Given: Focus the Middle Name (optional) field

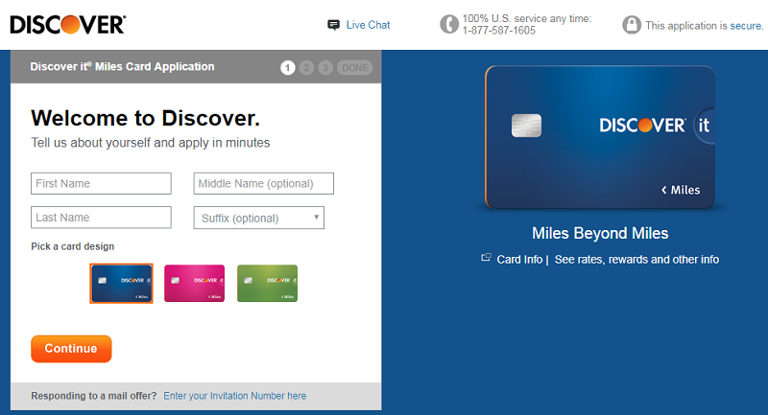Looking at the screenshot, I should pos(263,183).
